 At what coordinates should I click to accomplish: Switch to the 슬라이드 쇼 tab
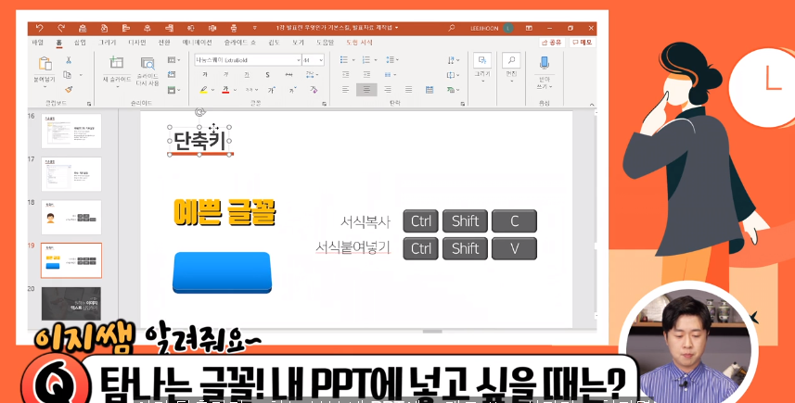[240, 43]
